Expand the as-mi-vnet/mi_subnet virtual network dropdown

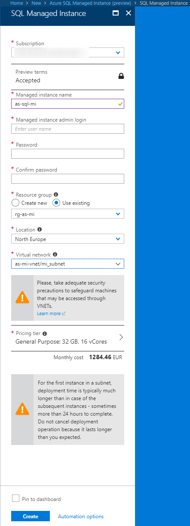tap(68, 263)
